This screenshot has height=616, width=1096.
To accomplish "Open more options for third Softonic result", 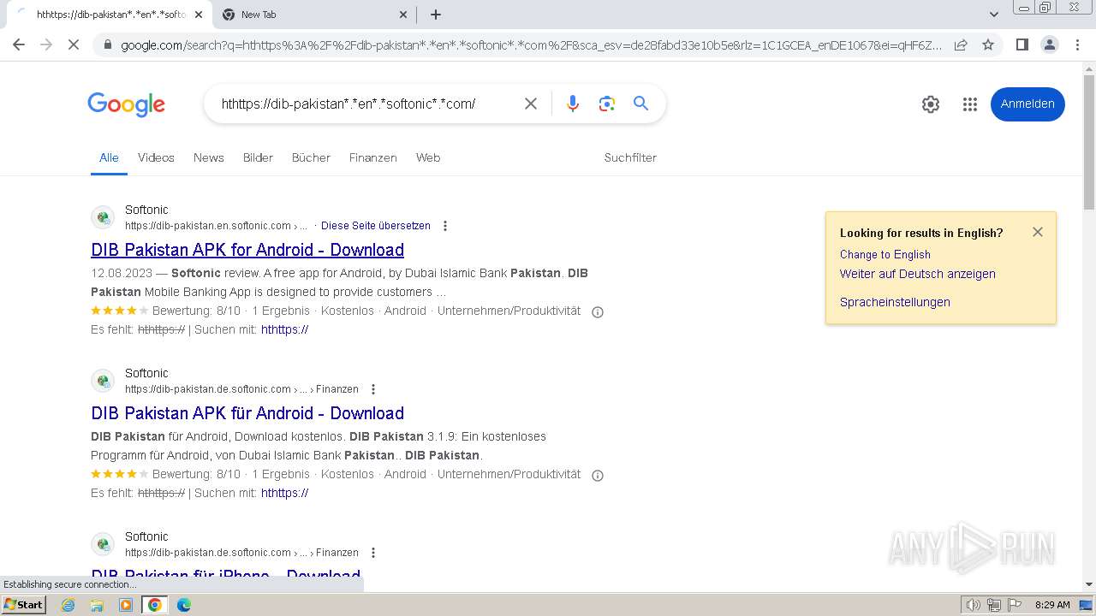I will [x=372, y=553].
